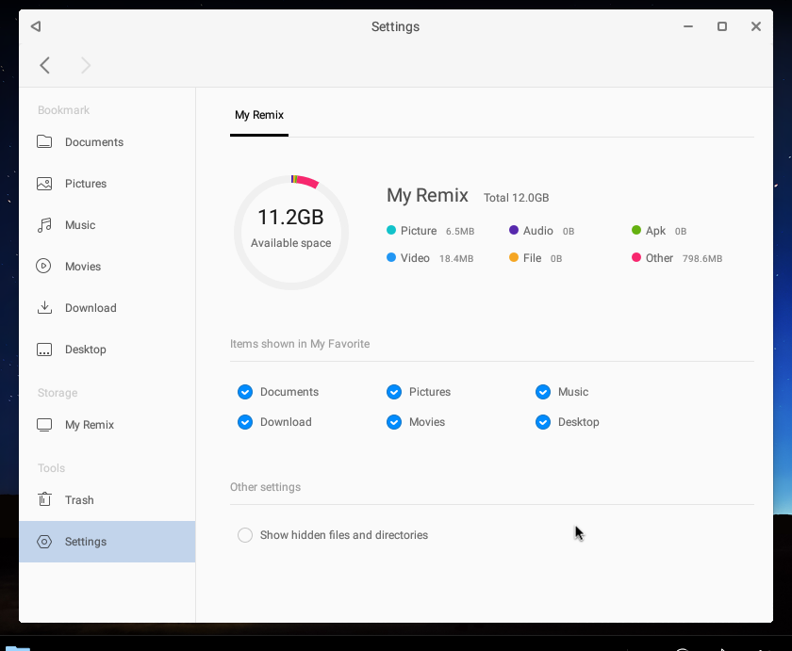
Task: Toggle off Desktop in My Favorite items
Action: point(543,422)
